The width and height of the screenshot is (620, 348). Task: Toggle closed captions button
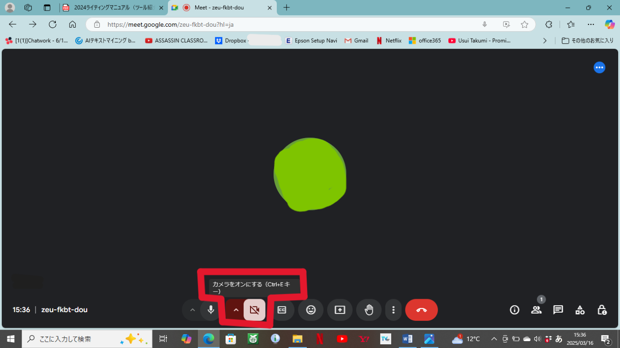point(282,310)
